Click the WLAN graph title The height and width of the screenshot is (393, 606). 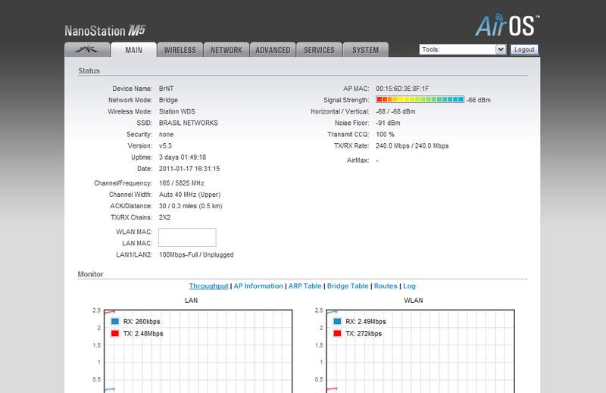click(414, 301)
